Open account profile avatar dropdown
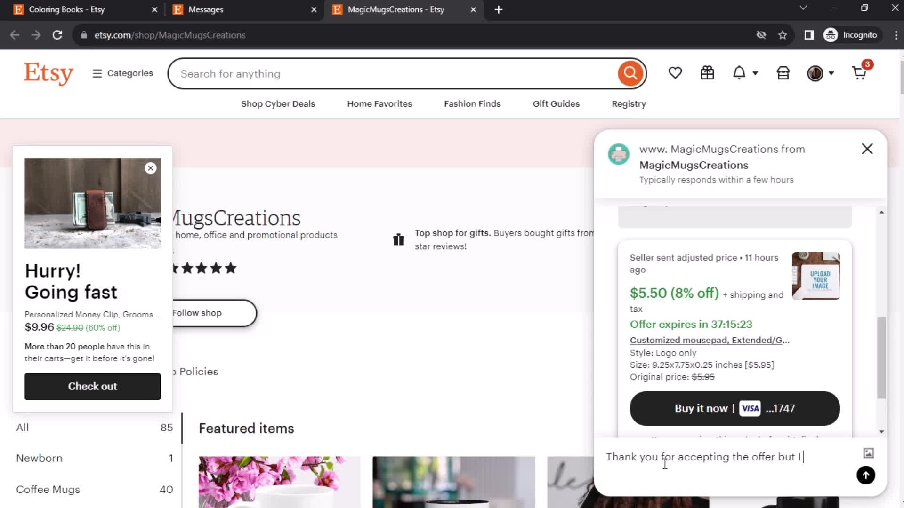This screenshot has width=904, height=508. click(820, 73)
